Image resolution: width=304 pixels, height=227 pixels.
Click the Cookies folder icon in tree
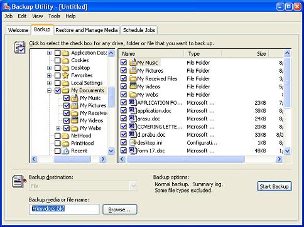pyautogui.click(x=65, y=60)
